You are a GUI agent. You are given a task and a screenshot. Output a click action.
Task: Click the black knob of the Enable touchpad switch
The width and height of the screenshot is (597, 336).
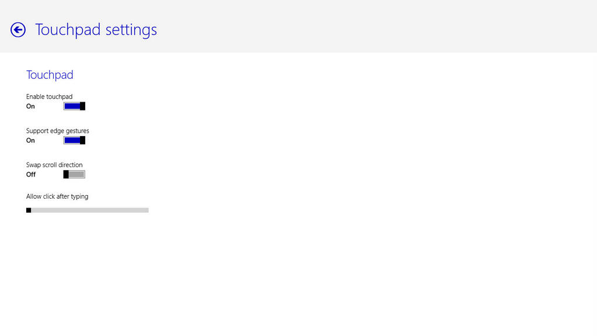82,106
